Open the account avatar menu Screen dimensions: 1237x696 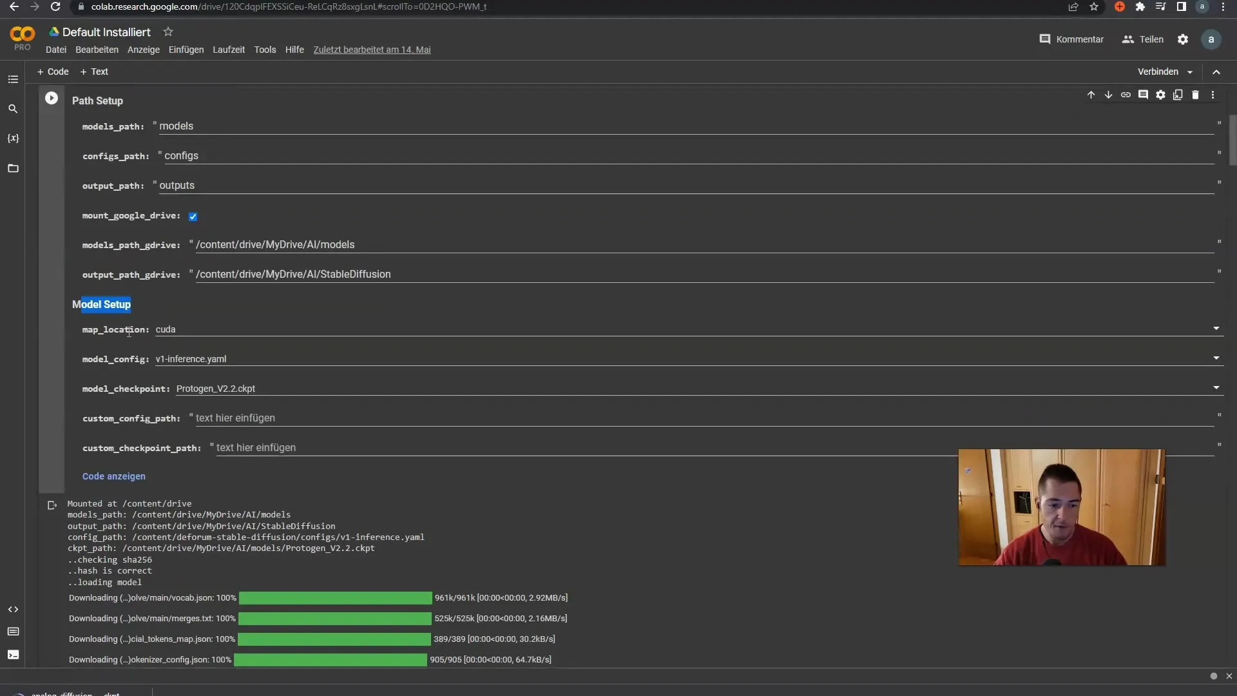tap(1211, 39)
